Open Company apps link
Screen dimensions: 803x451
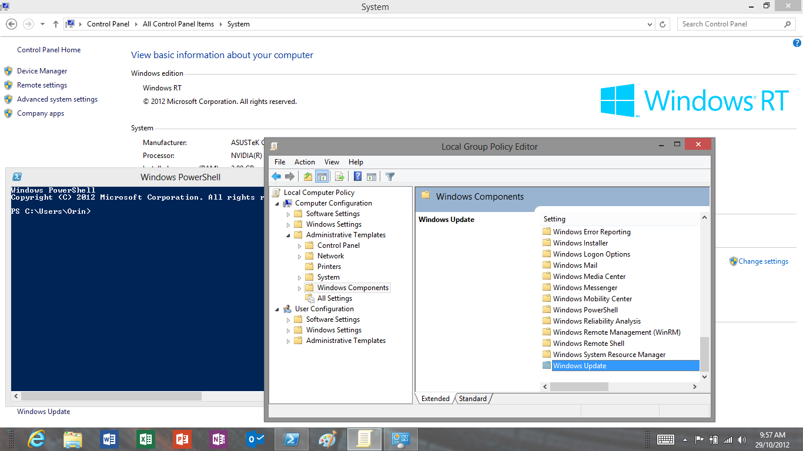(41, 113)
